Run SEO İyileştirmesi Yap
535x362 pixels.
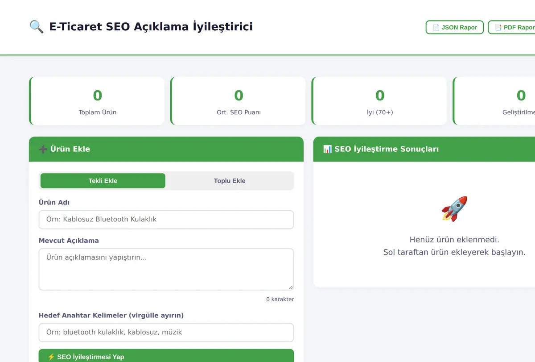tap(166, 356)
